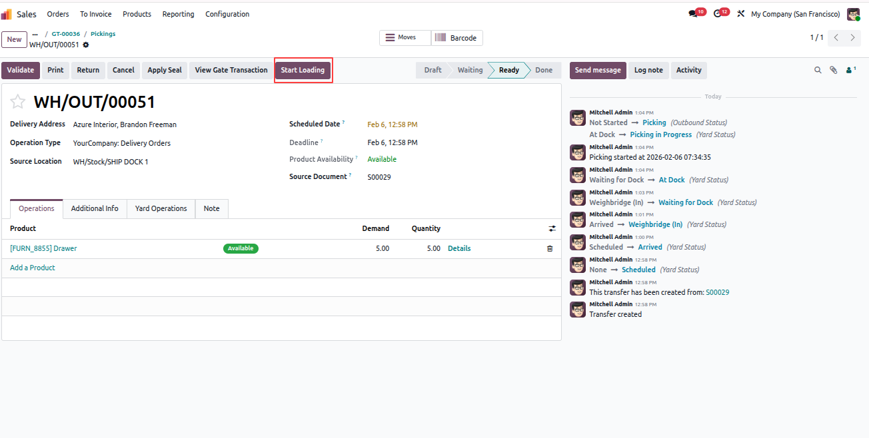
Task: Switch to the Yard Operations tab
Action: pos(161,208)
